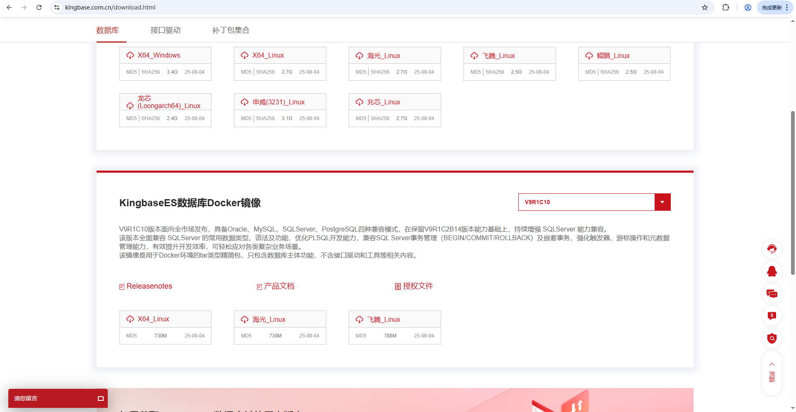Screen dimensions: 796x412
Task: Click the browser forward arrow
Action: point(24,7)
